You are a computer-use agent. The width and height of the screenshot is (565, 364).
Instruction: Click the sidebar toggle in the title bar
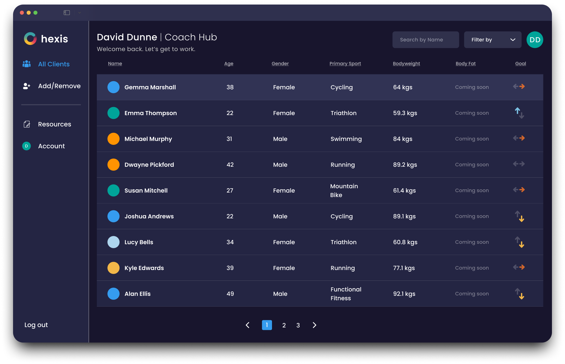point(66,12)
